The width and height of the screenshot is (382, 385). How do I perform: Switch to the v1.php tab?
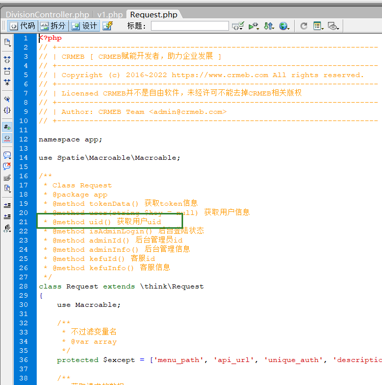(x=110, y=15)
